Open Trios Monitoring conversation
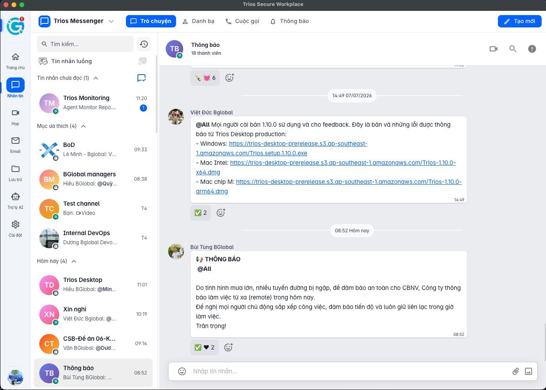Viewport: 546px width, 390px height. pos(93,103)
